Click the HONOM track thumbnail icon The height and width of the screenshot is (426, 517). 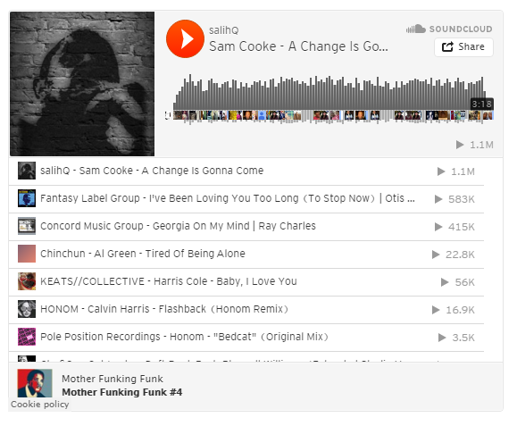[x=27, y=309]
